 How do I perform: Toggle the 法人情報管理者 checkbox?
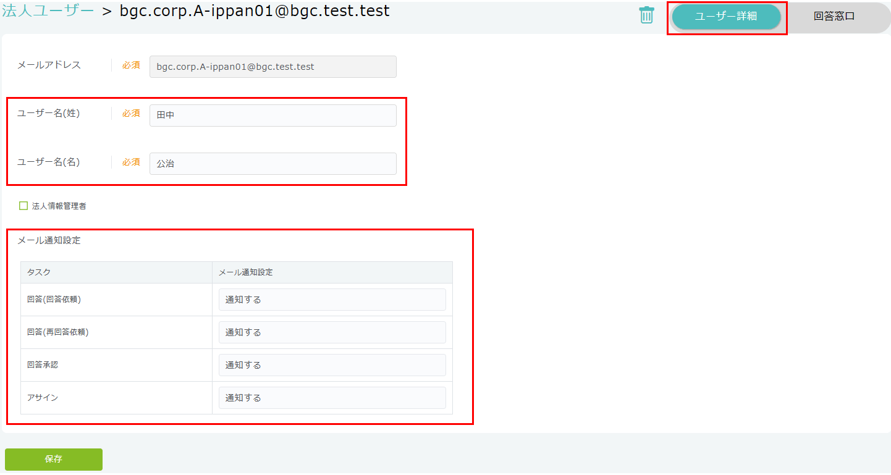coord(23,206)
